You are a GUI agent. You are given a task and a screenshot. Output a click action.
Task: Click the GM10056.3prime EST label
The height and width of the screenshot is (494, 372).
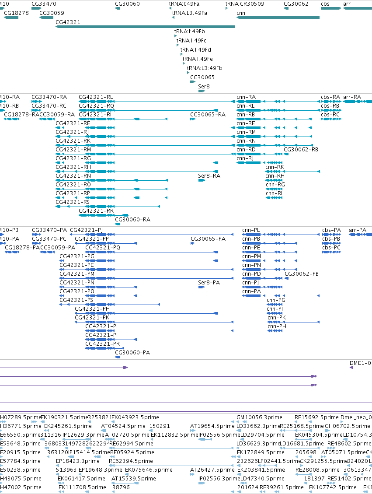259,417
